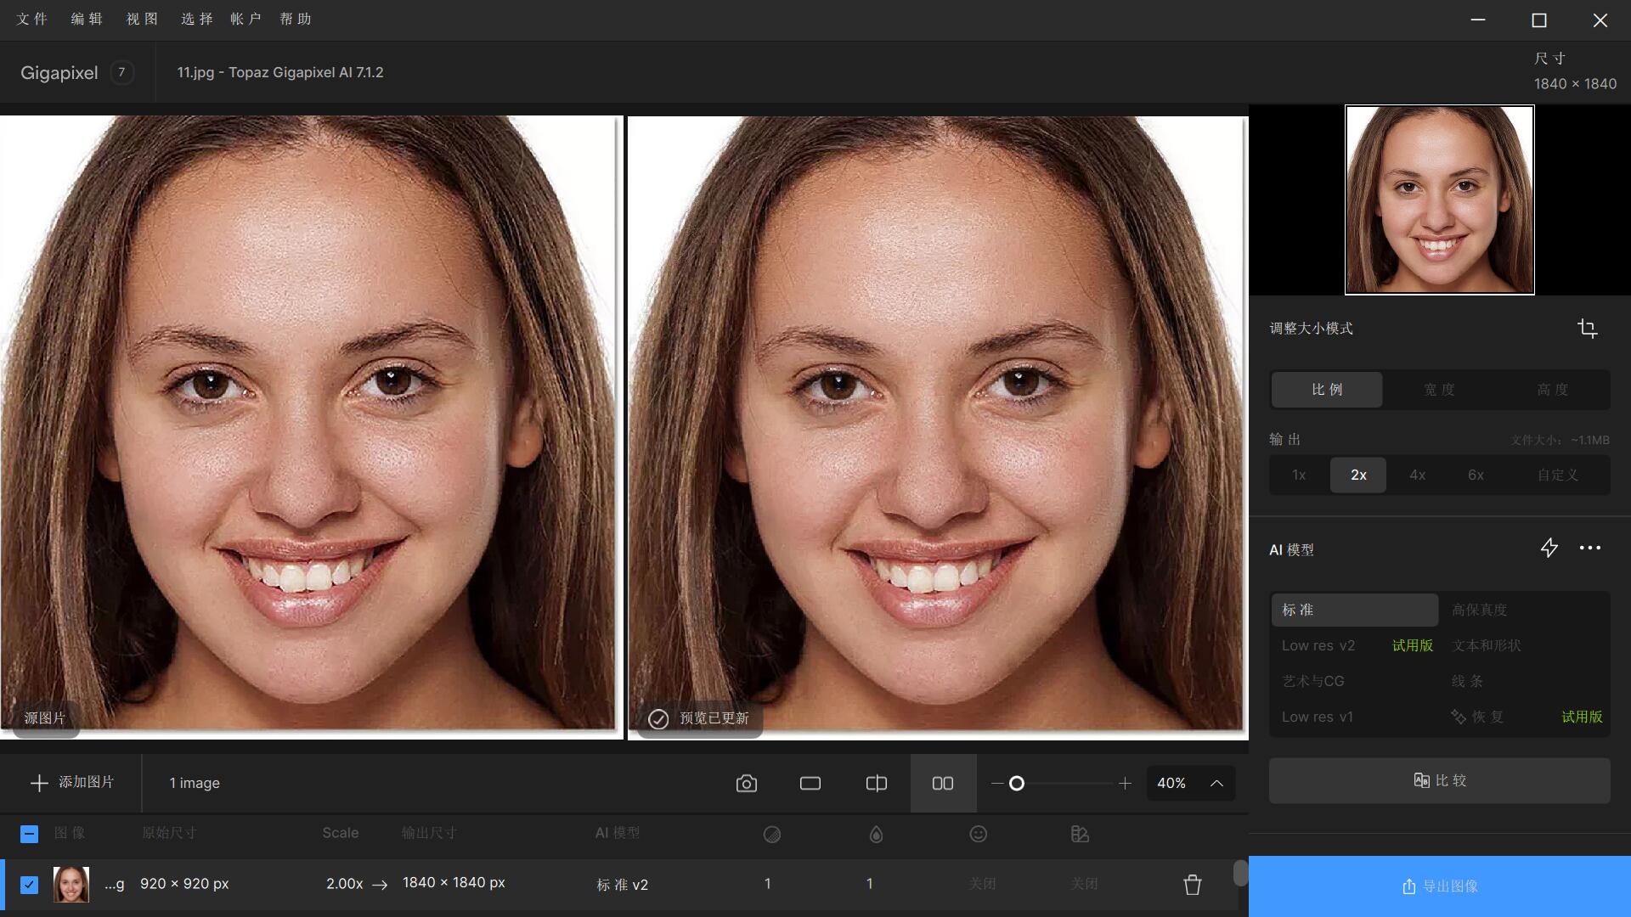
Task: Click the image list scrollbar
Action: 1240,874
